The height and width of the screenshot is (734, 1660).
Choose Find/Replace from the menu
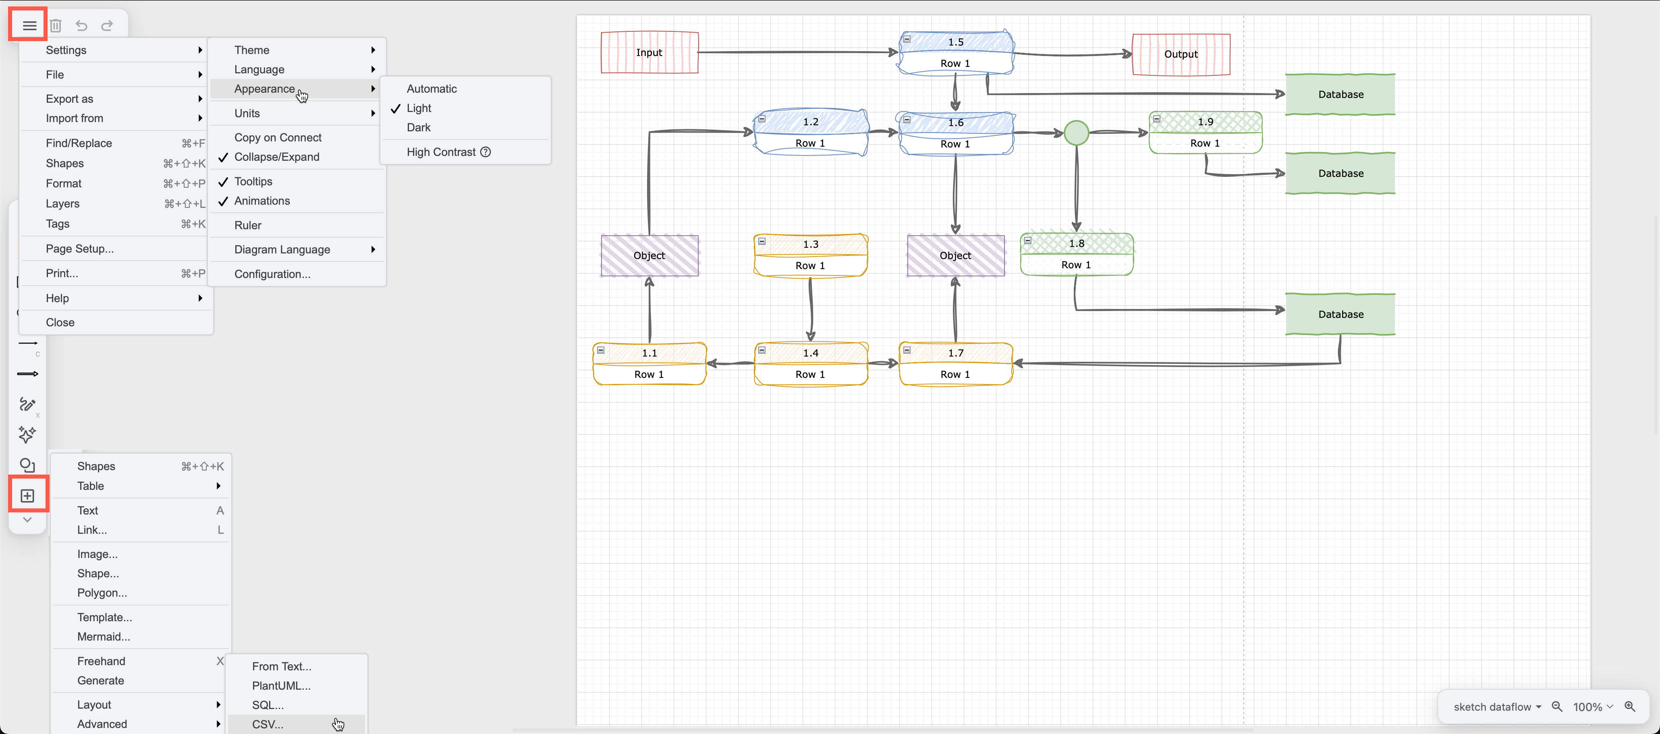[116, 143]
